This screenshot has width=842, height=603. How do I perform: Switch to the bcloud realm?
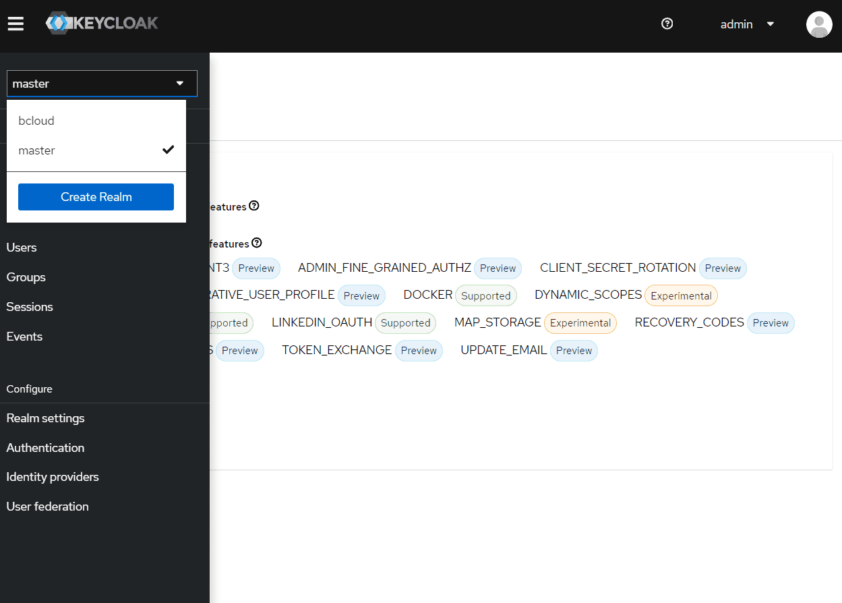(36, 121)
